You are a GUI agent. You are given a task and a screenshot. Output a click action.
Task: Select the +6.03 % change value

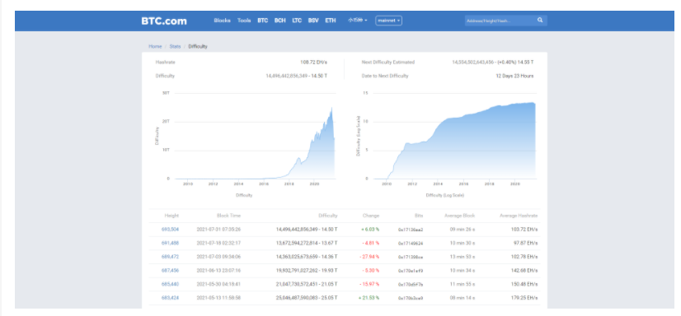tap(370, 230)
